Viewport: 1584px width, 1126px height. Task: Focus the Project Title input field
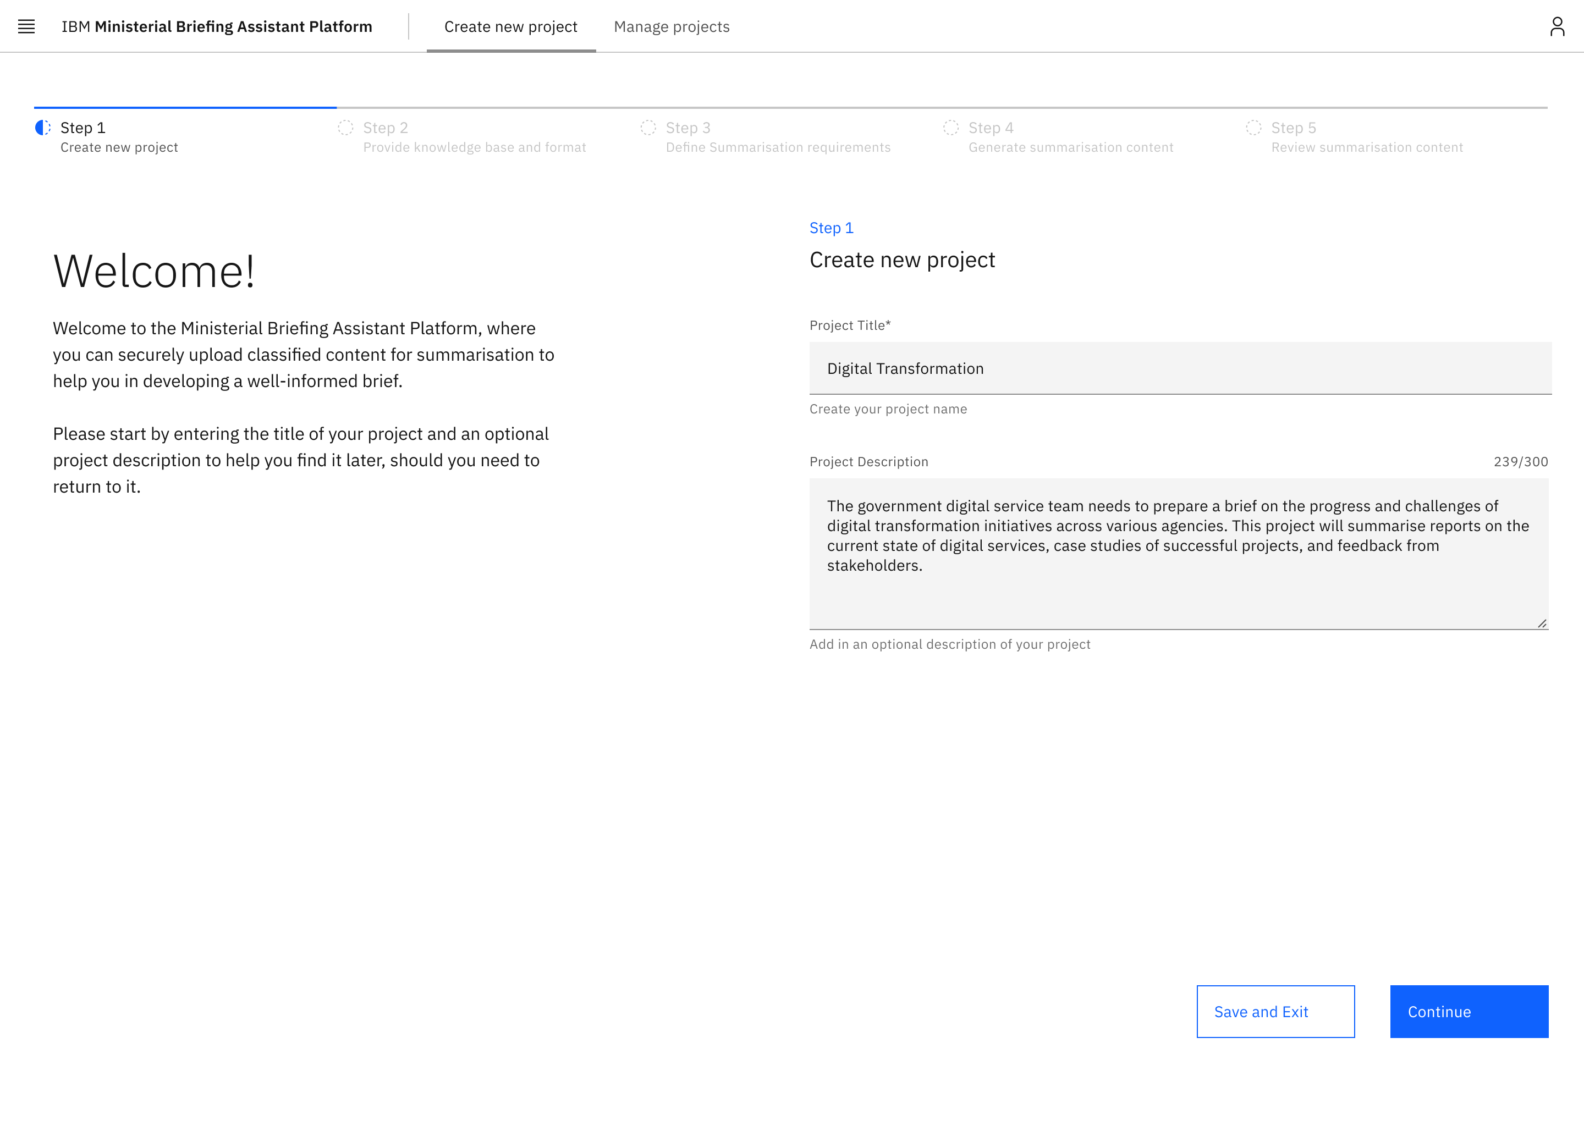pos(1180,368)
